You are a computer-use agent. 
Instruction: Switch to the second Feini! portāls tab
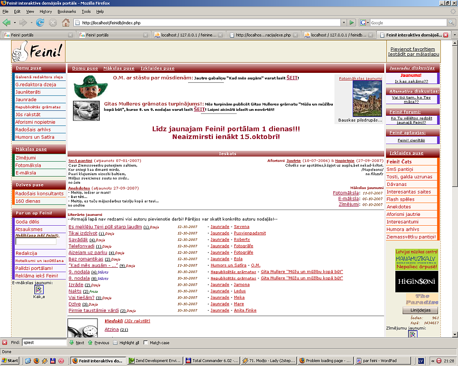click(113, 35)
